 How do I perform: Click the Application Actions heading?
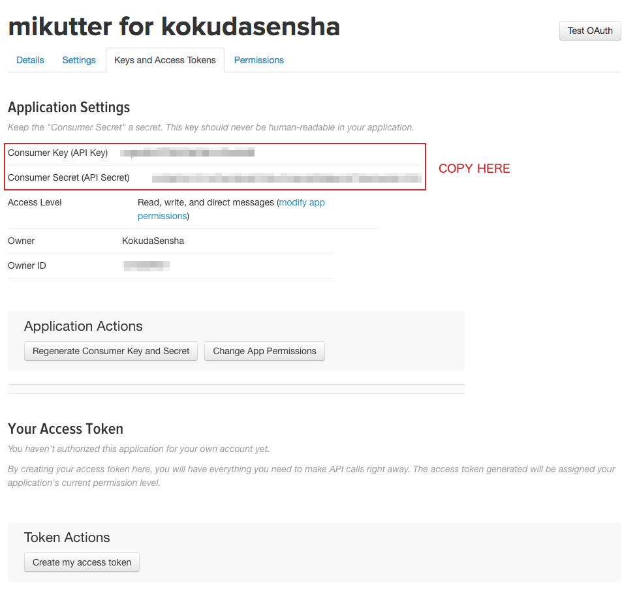coord(84,326)
